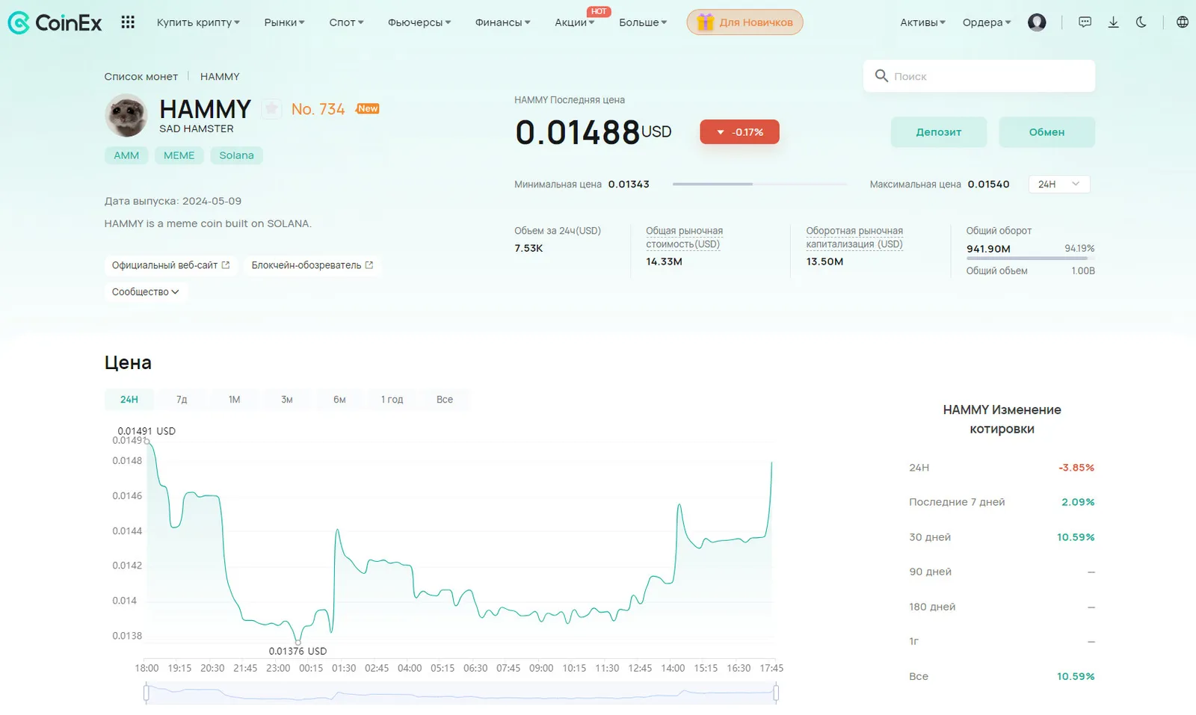
Task: Click the HAMMY hamster coin image
Action: [126, 115]
